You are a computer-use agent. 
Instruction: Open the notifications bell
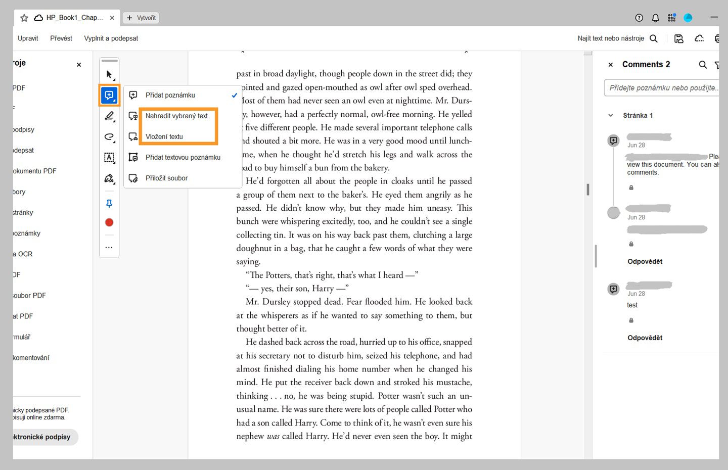point(655,18)
